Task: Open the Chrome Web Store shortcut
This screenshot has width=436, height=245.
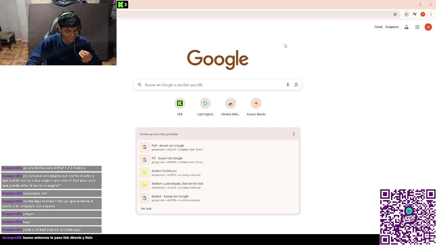Action: tap(230, 107)
